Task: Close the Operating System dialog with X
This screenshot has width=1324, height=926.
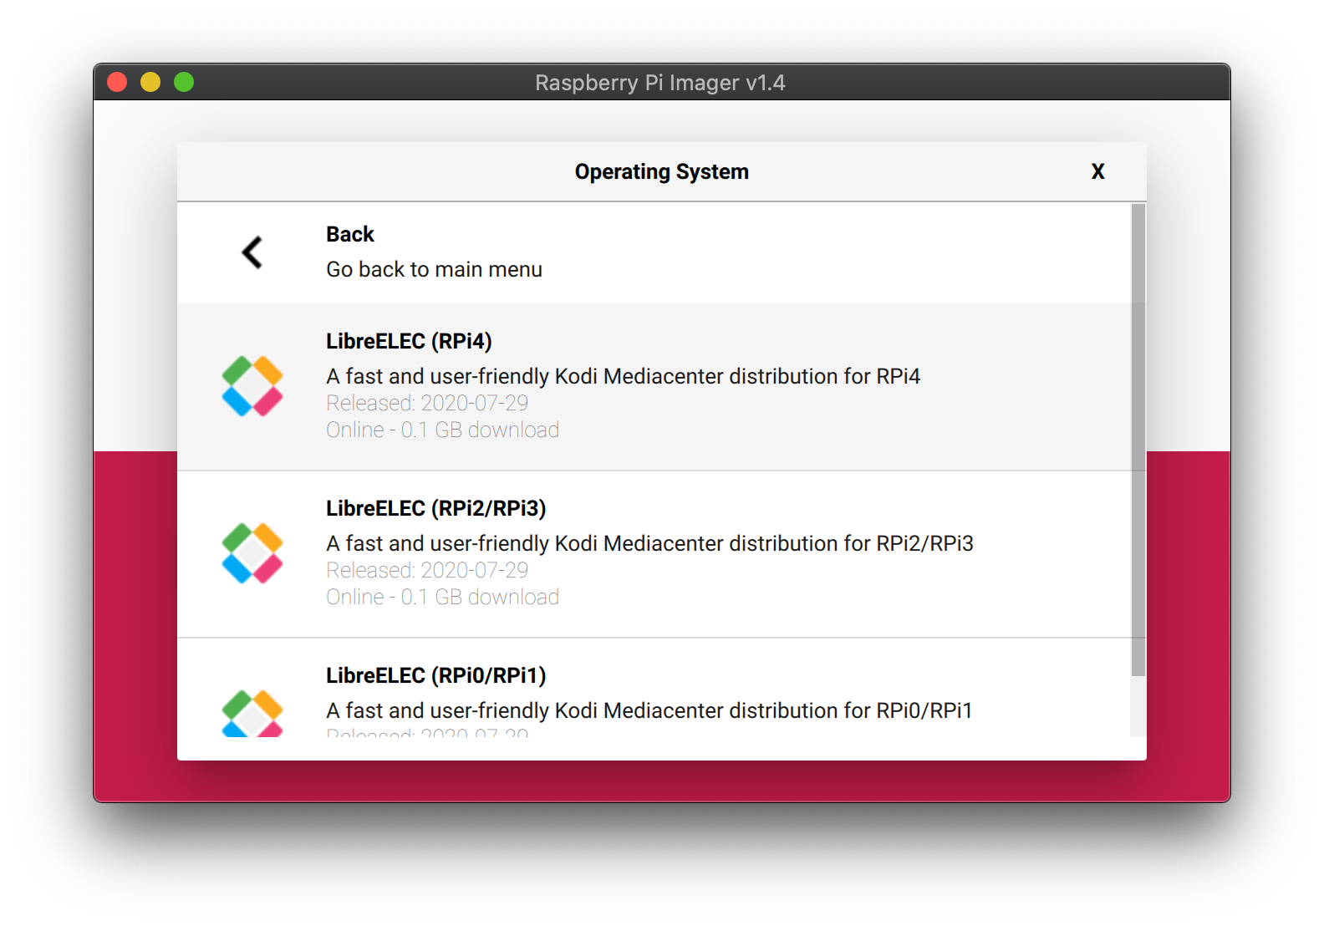Action: click(1098, 171)
